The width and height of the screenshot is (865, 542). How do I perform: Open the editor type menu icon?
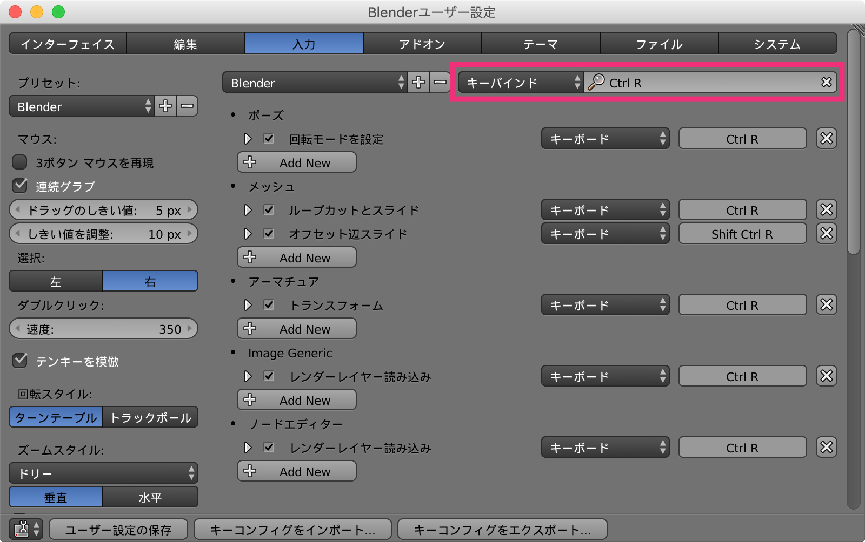pyautogui.click(x=27, y=529)
